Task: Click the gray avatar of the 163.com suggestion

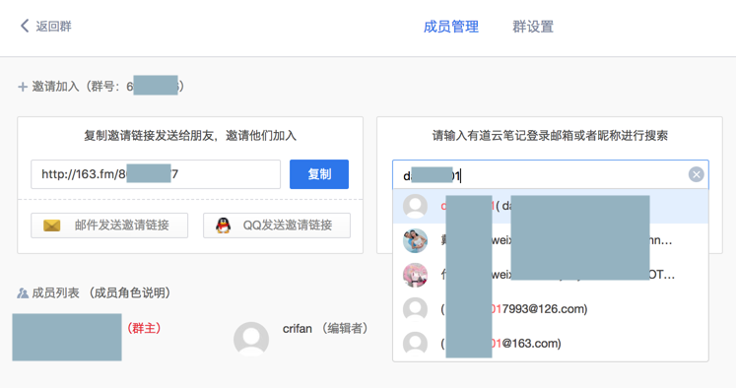Action: (416, 344)
